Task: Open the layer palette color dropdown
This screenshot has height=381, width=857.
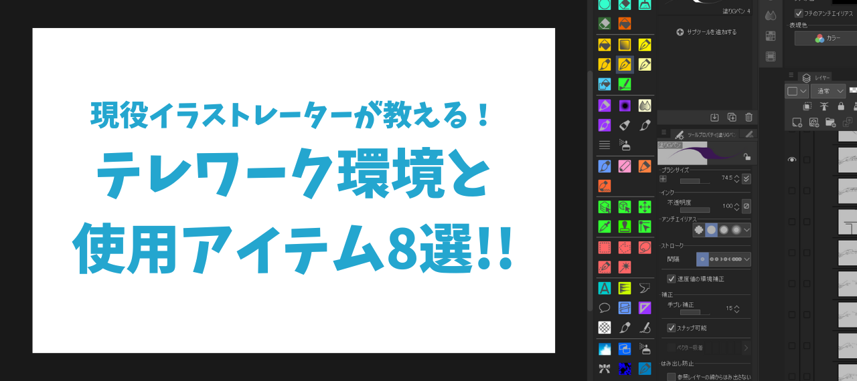Action: pos(797,91)
